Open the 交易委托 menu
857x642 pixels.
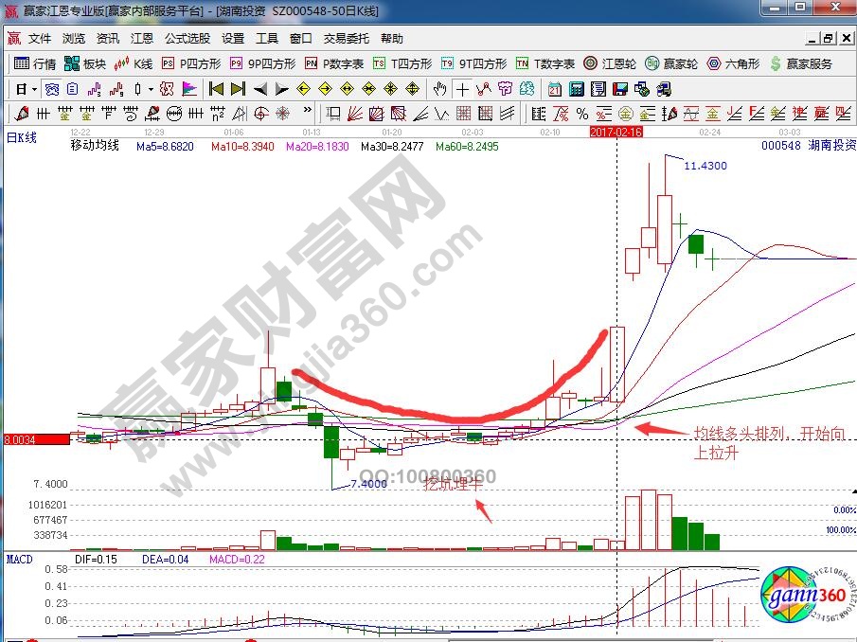coord(347,39)
